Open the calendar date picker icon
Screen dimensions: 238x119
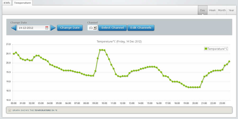coord(47,28)
